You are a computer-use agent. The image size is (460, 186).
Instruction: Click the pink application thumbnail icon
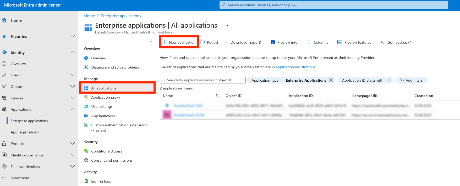[x=167, y=115]
